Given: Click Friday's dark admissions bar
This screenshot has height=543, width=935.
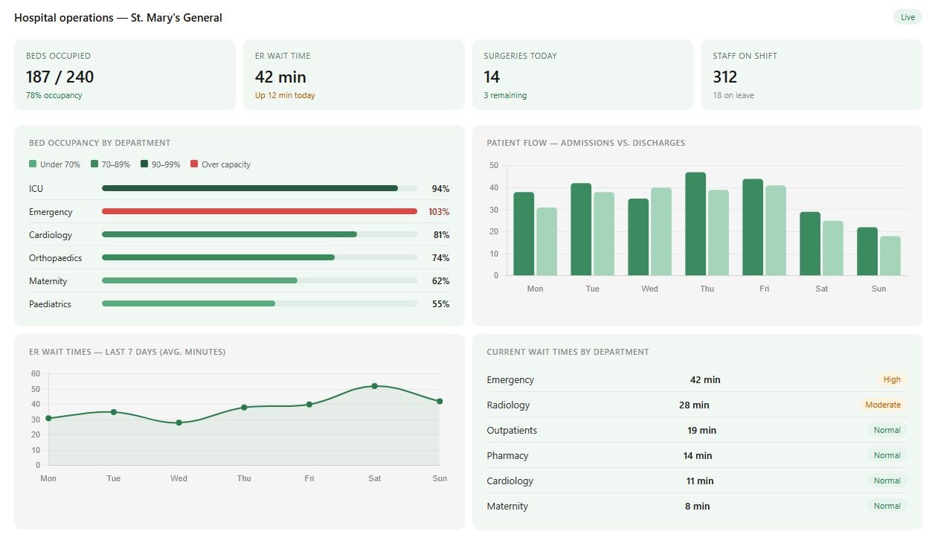Looking at the screenshot, I should [x=753, y=227].
